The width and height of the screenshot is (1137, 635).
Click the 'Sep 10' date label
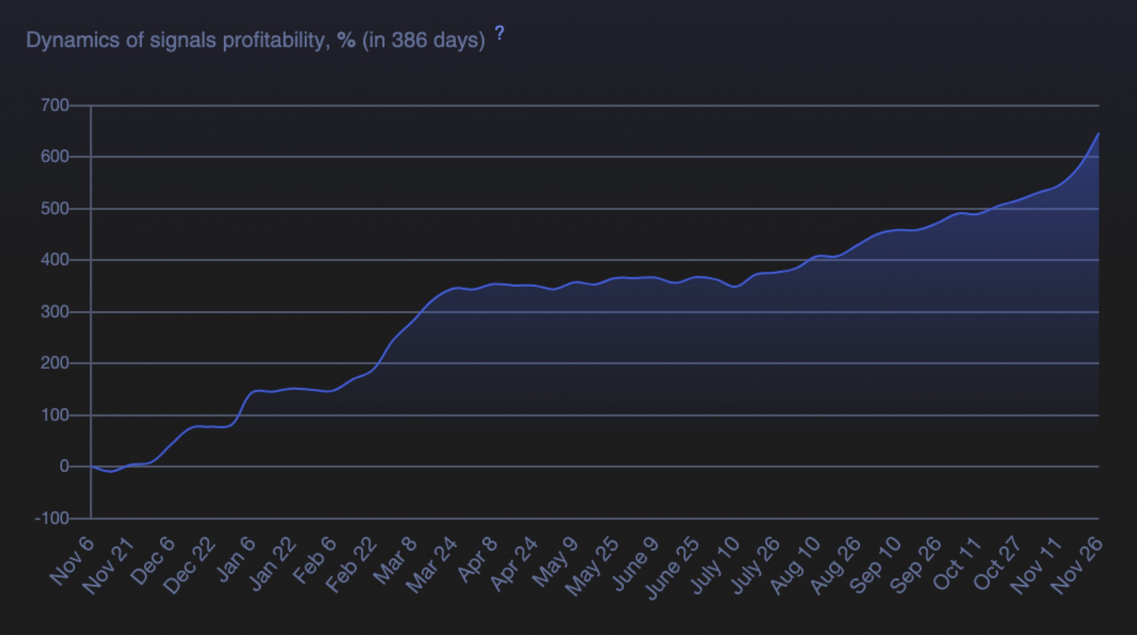(875, 566)
